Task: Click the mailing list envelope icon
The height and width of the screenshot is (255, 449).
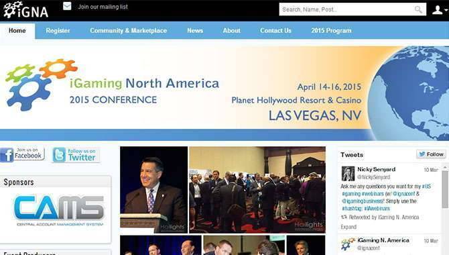Action: point(67,6)
